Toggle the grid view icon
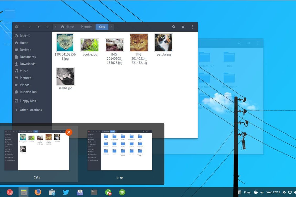This screenshot has height=197, width=296. tap(183, 27)
